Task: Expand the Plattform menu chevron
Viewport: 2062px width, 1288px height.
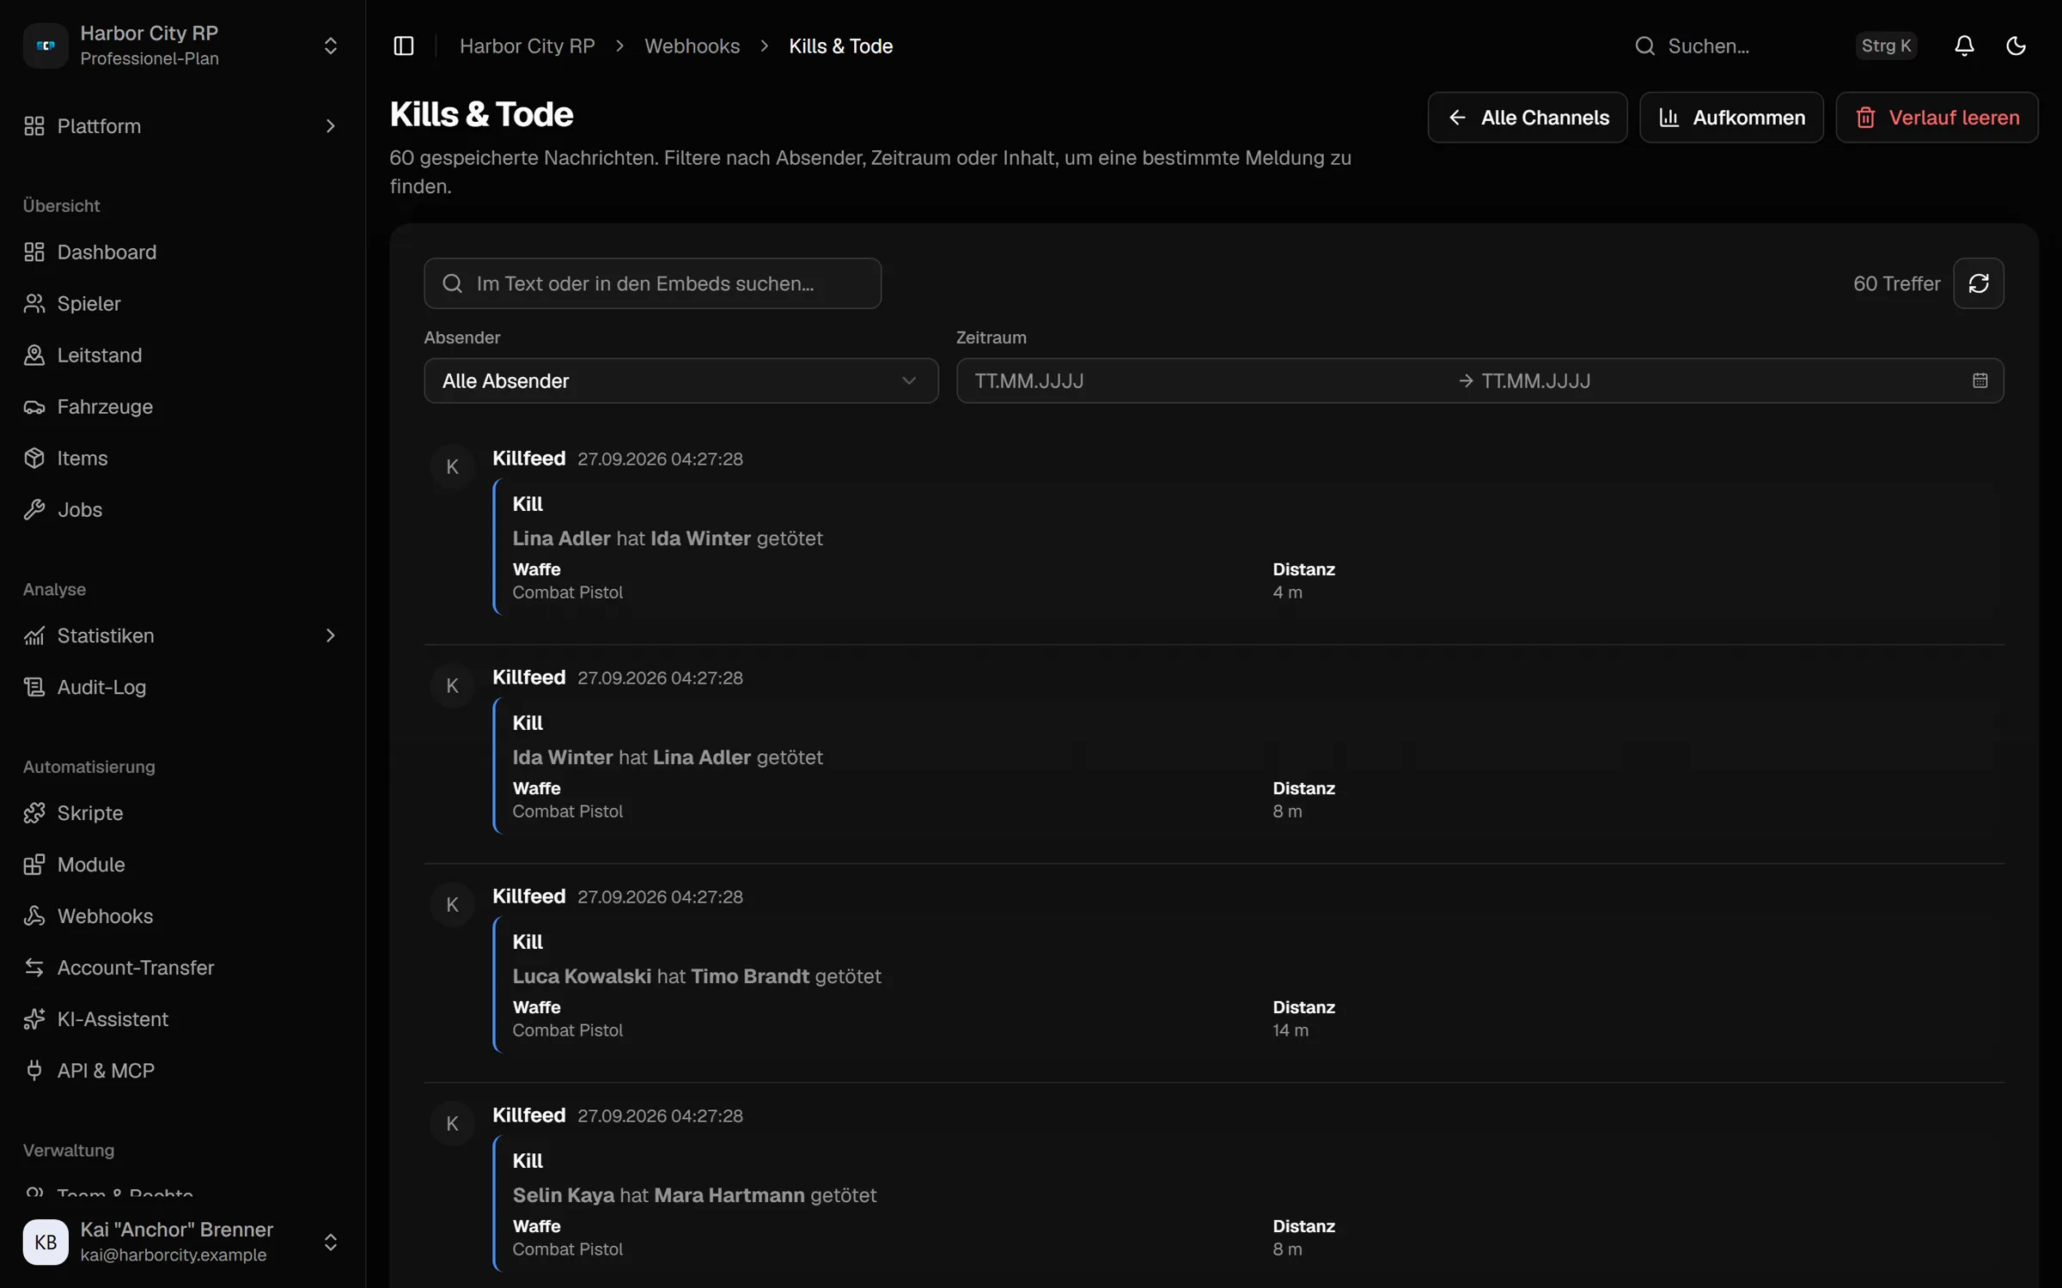Action: coord(331,126)
